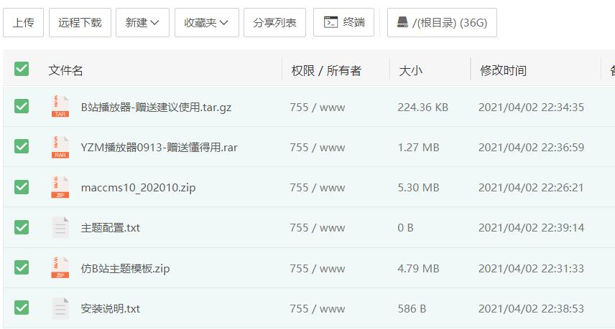Screen dimensions: 615x329
Task: Click timestamp 2021/04/02 22:31:33
Action: pos(531,268)
